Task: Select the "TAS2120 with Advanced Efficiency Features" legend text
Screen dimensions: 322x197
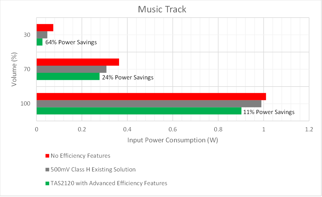Action: pos(109,183)
